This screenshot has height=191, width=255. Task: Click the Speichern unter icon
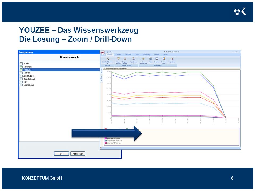click(164, 59)
